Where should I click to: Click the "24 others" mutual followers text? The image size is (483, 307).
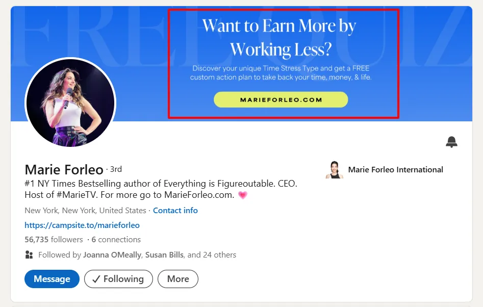(219, 255)
